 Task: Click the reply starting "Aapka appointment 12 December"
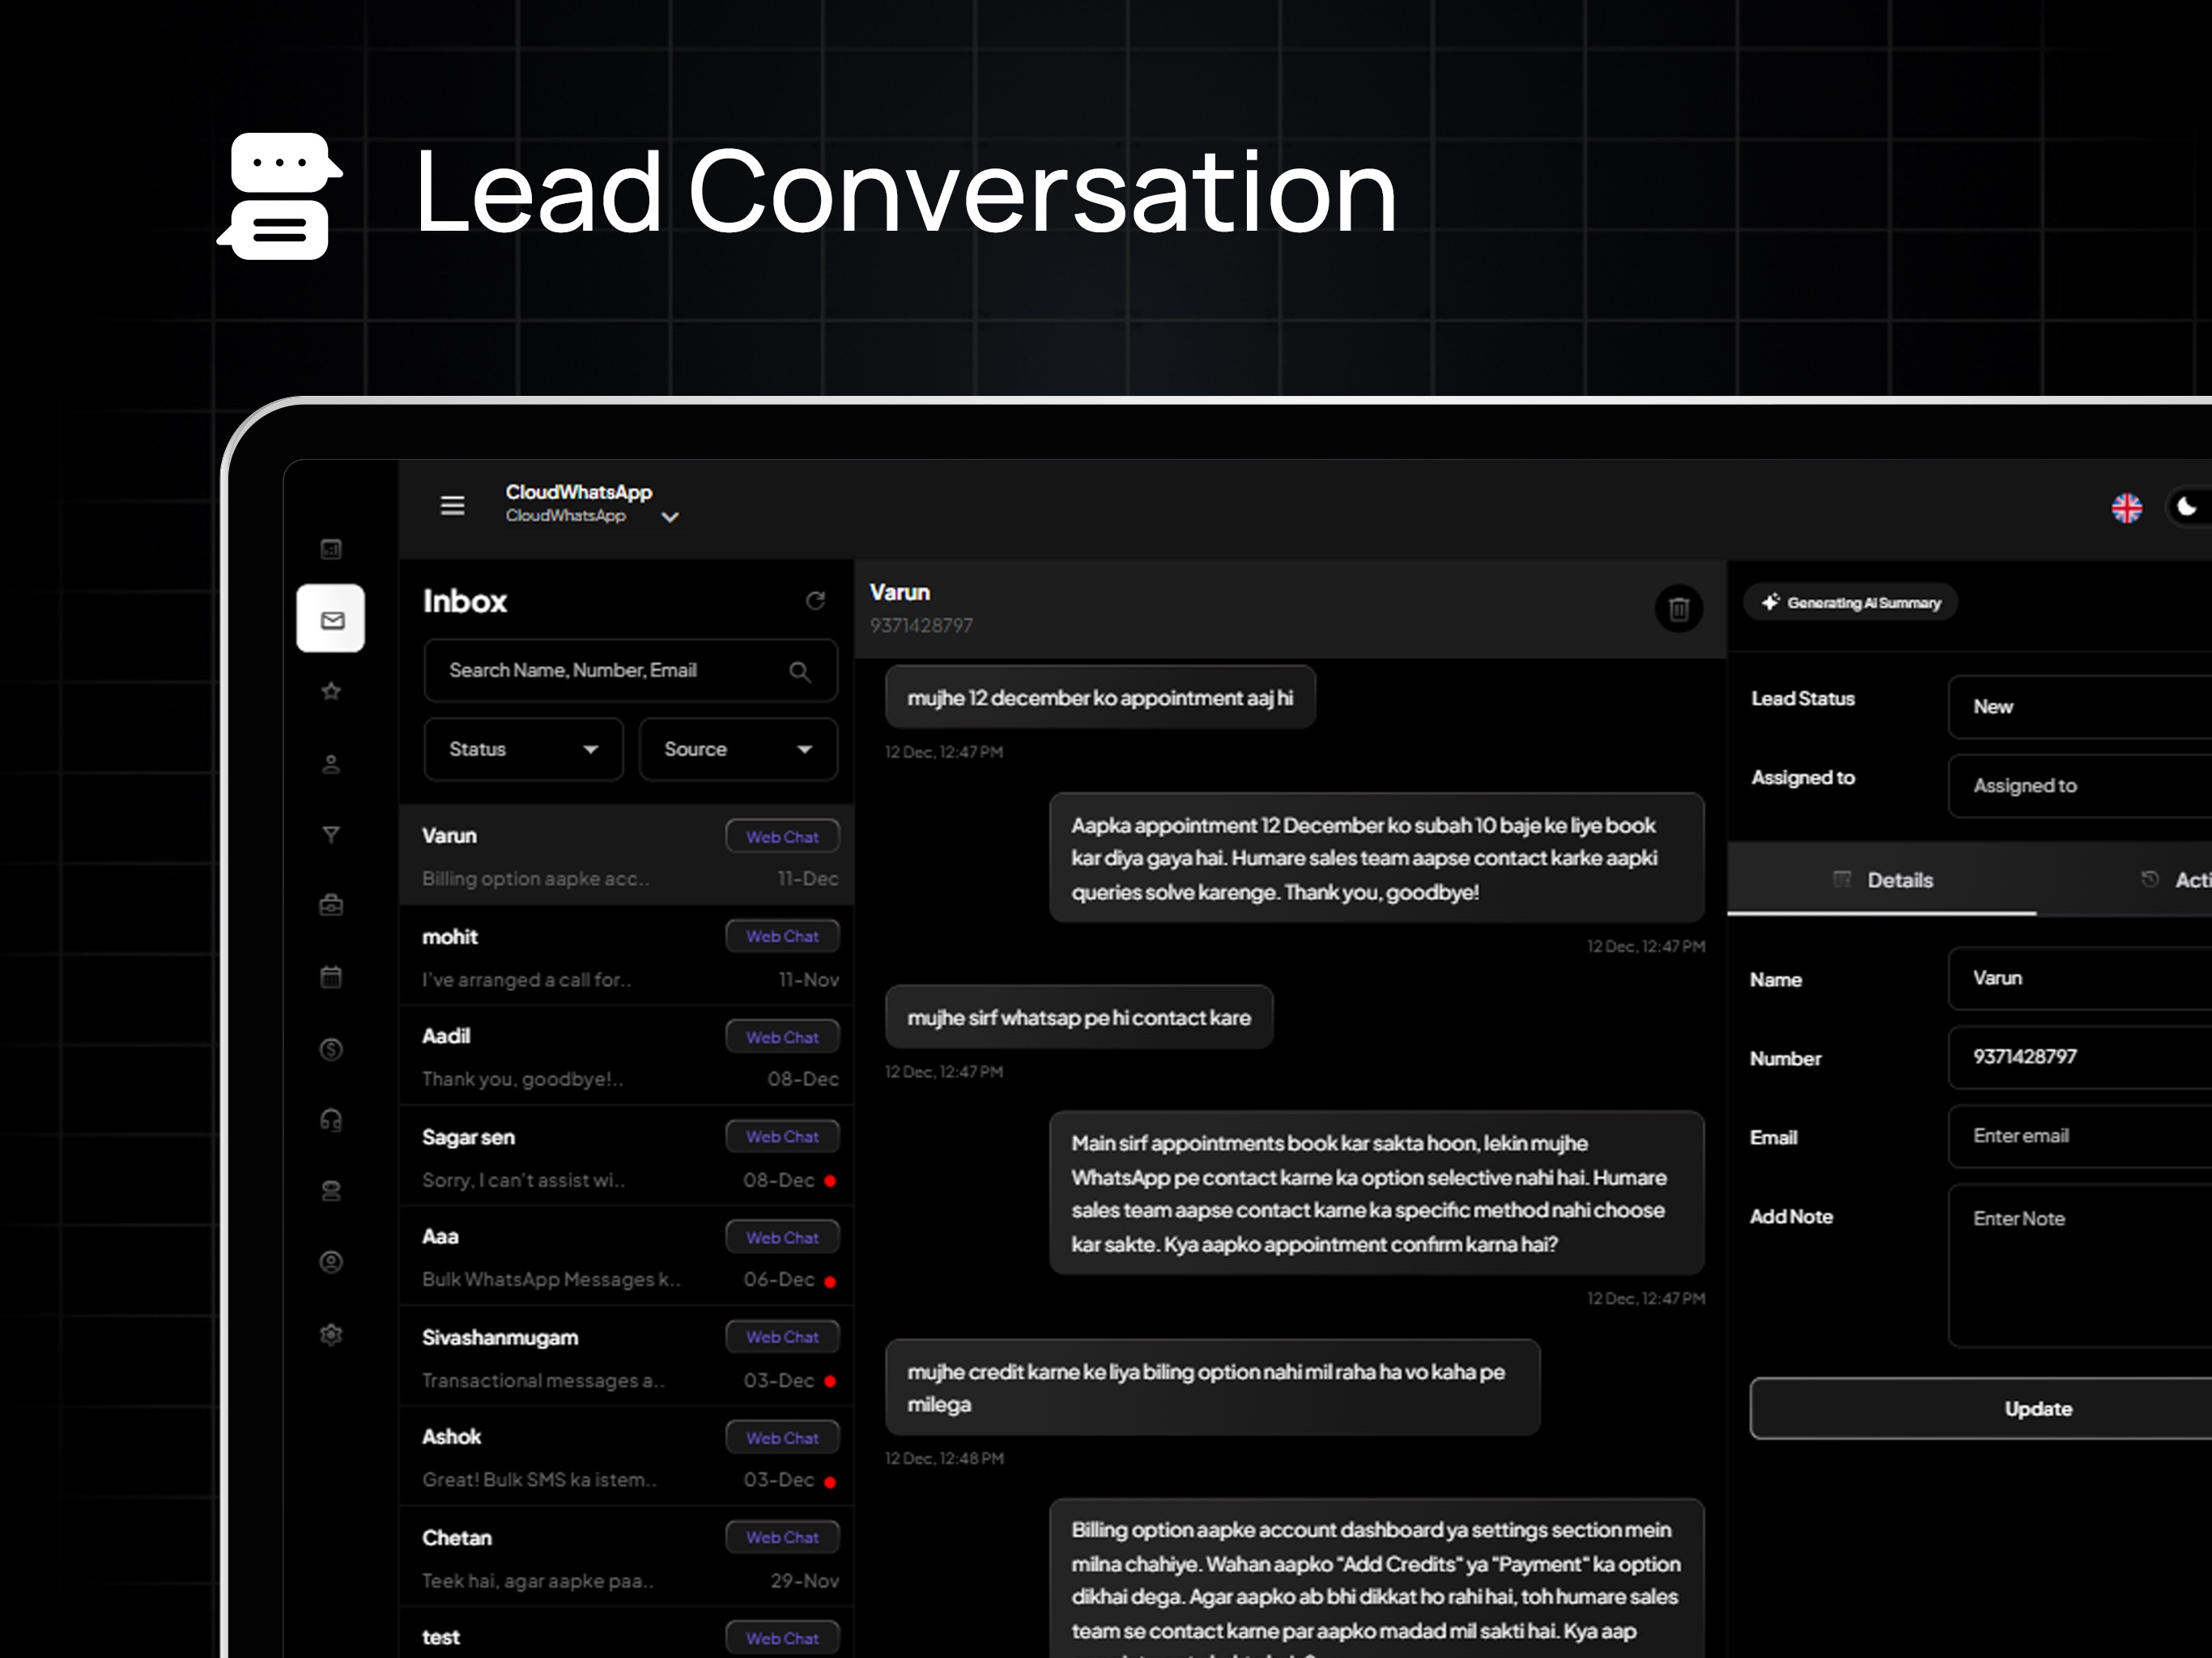point(1377,858)
